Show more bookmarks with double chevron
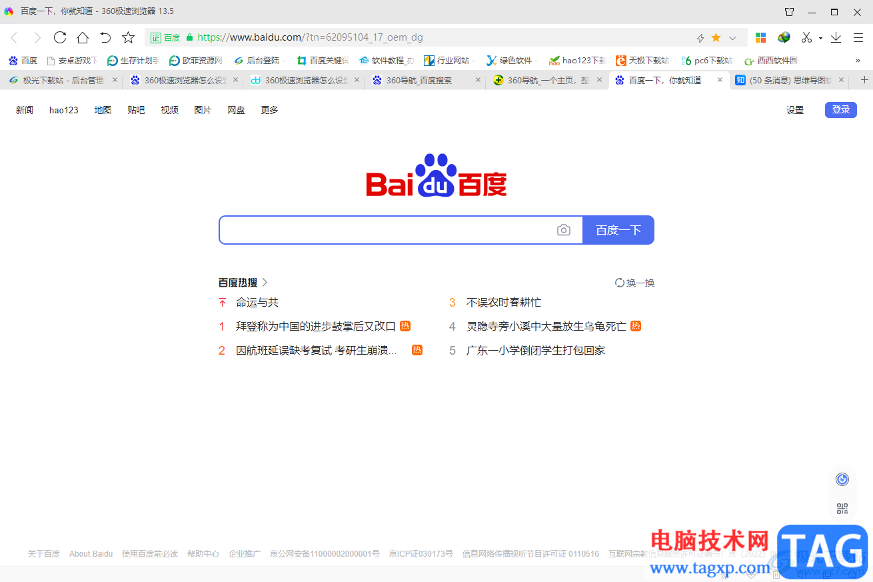The height and width of the screenshot is (582, 873). coord(858,60)
